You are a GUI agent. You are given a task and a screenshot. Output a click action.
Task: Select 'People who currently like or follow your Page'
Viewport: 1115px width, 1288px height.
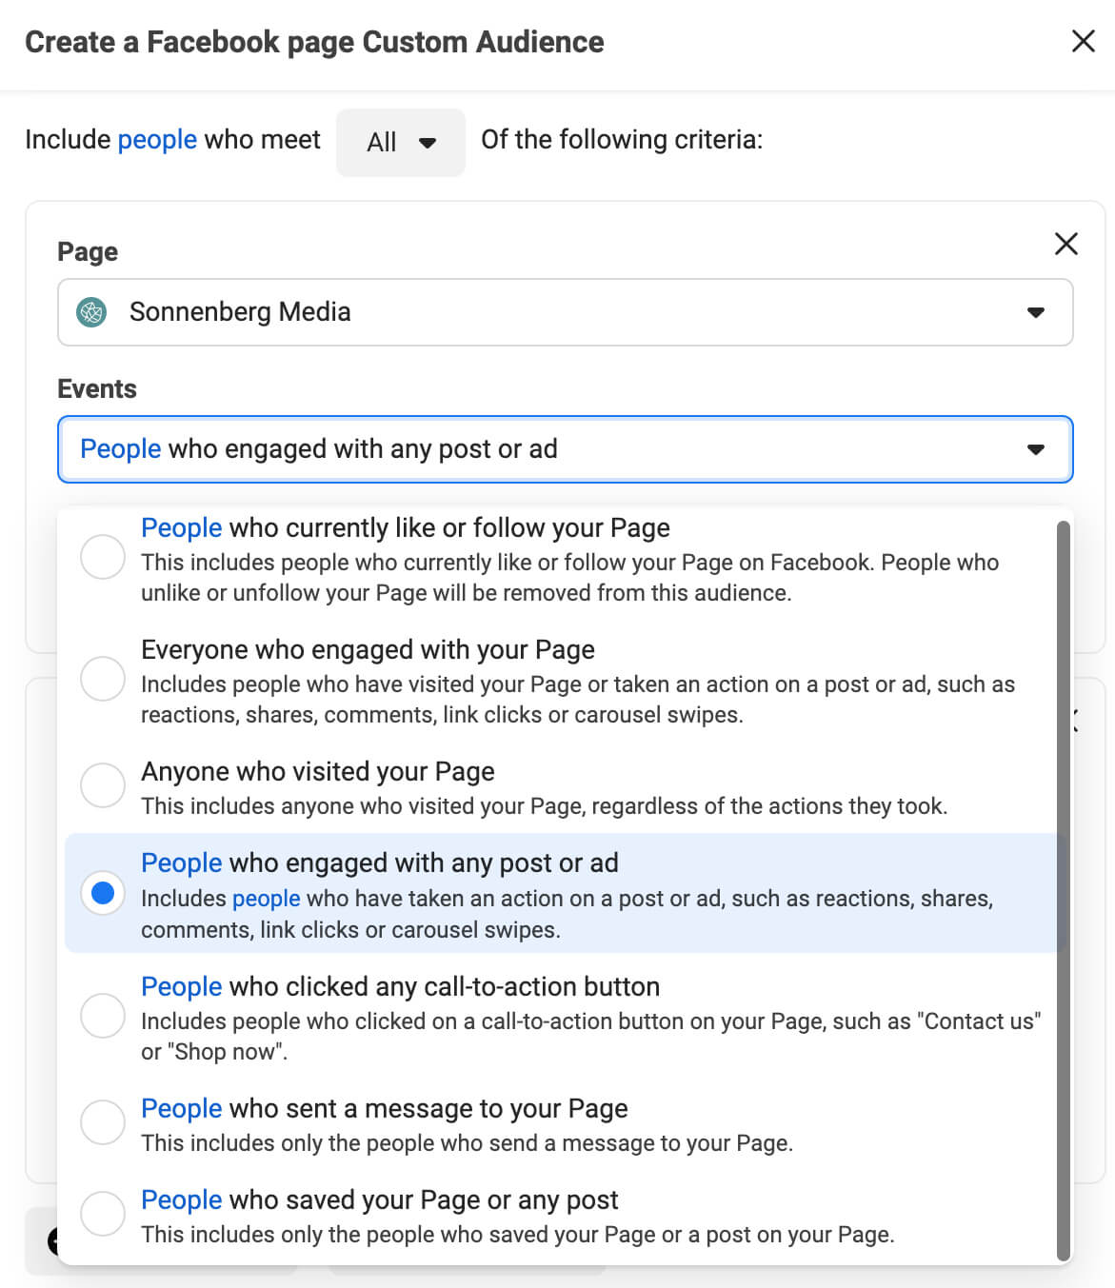click(x=102, y=557)
